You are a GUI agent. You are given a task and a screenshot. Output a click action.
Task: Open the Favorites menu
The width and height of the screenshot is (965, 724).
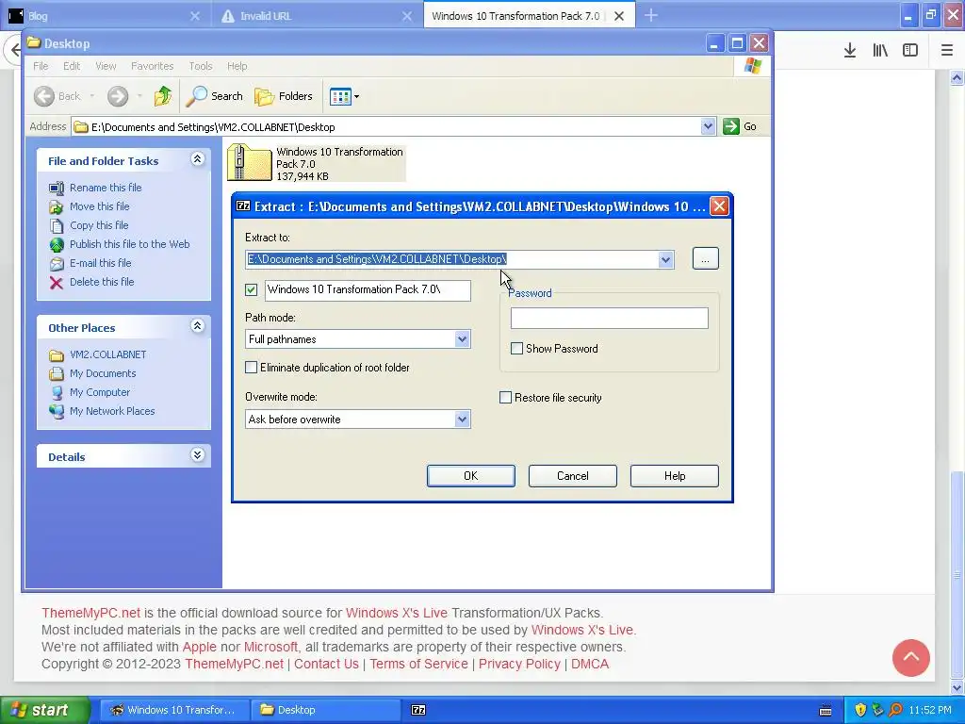click(152, 66)
